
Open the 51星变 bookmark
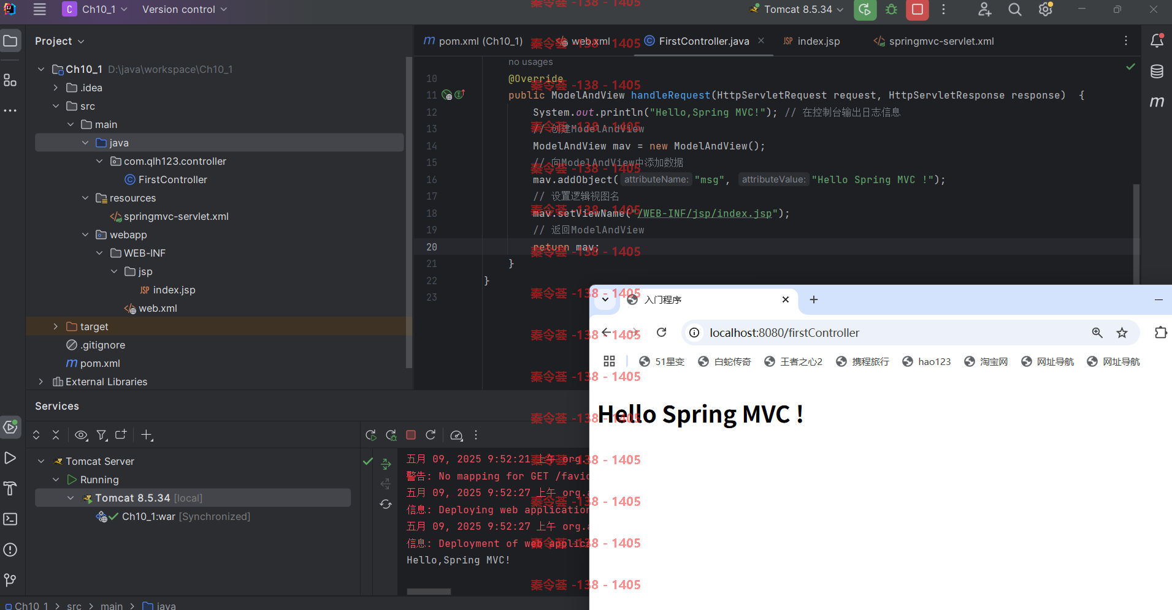click(x=662, y=361)
